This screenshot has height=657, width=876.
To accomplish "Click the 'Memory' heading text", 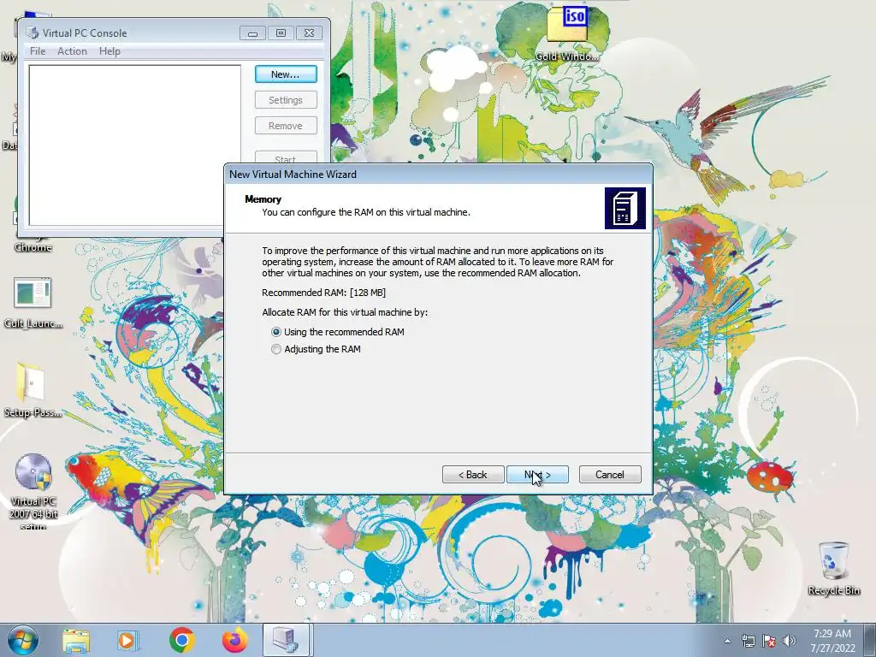I will click(263, 199).
